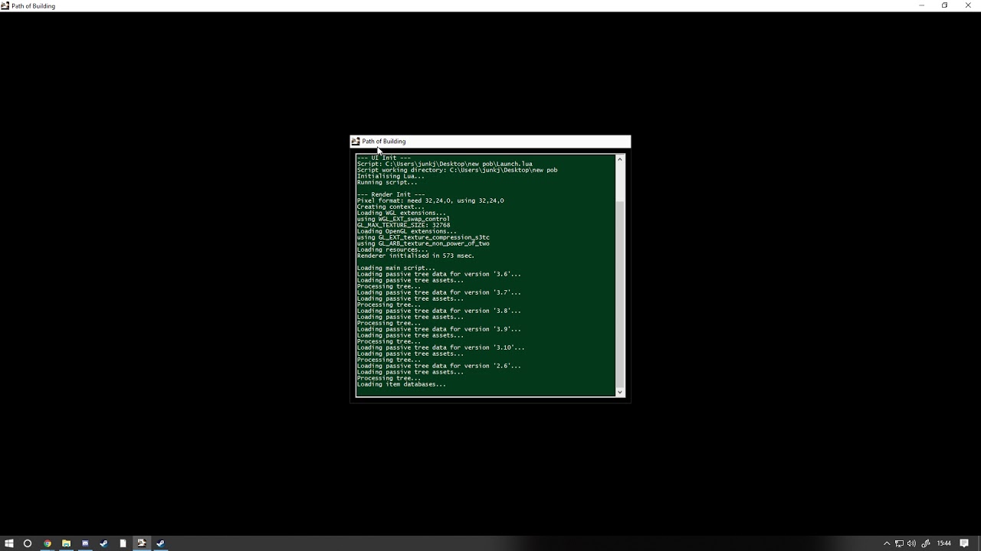The height and width of the screenshot is (551, 981).
Task: Click the 'Loading main script...' line
Action: [x=395, y=268]
